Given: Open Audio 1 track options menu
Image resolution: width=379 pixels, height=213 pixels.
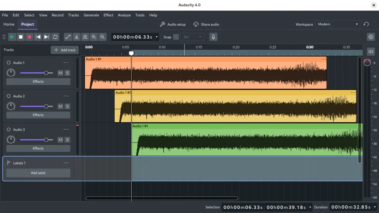Looking at the screenshot, I should click(66, 63).
